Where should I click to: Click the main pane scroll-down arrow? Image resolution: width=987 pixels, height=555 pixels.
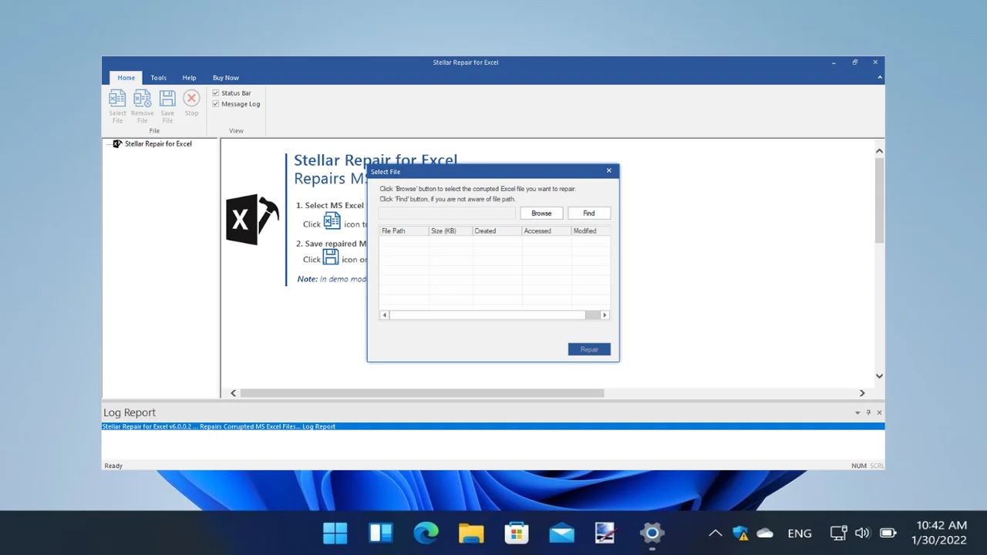click(x=879, y=376)
